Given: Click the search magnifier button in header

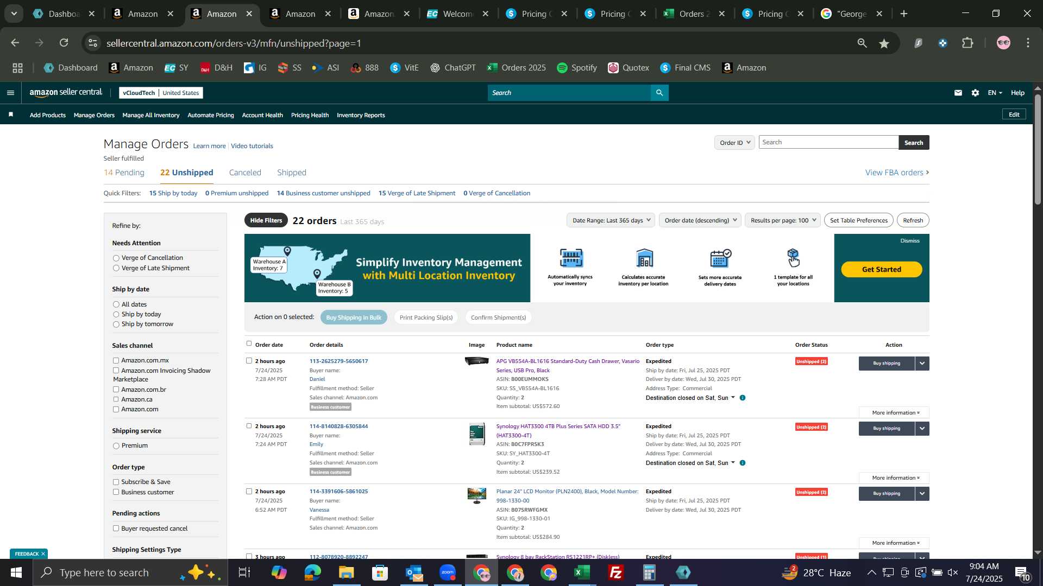Looking at the screenshot, I should coord(659,93).
